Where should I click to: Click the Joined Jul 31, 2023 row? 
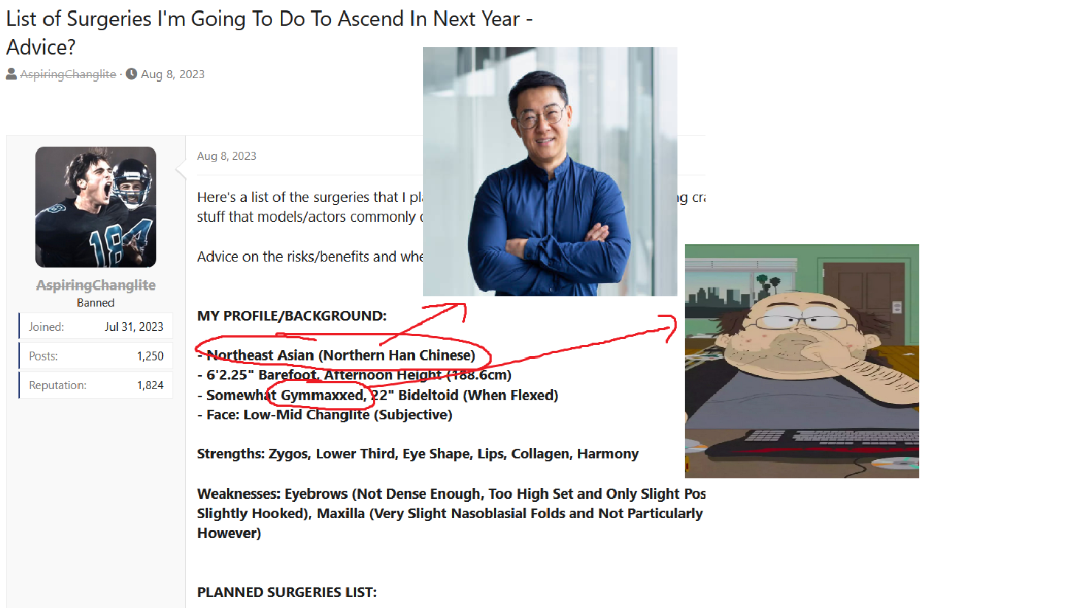pos(96,326)
